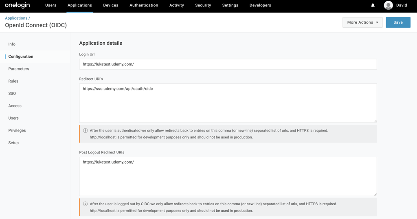Focus the Login Url input field
Screen dimensions: 417x219
point(228,64)
